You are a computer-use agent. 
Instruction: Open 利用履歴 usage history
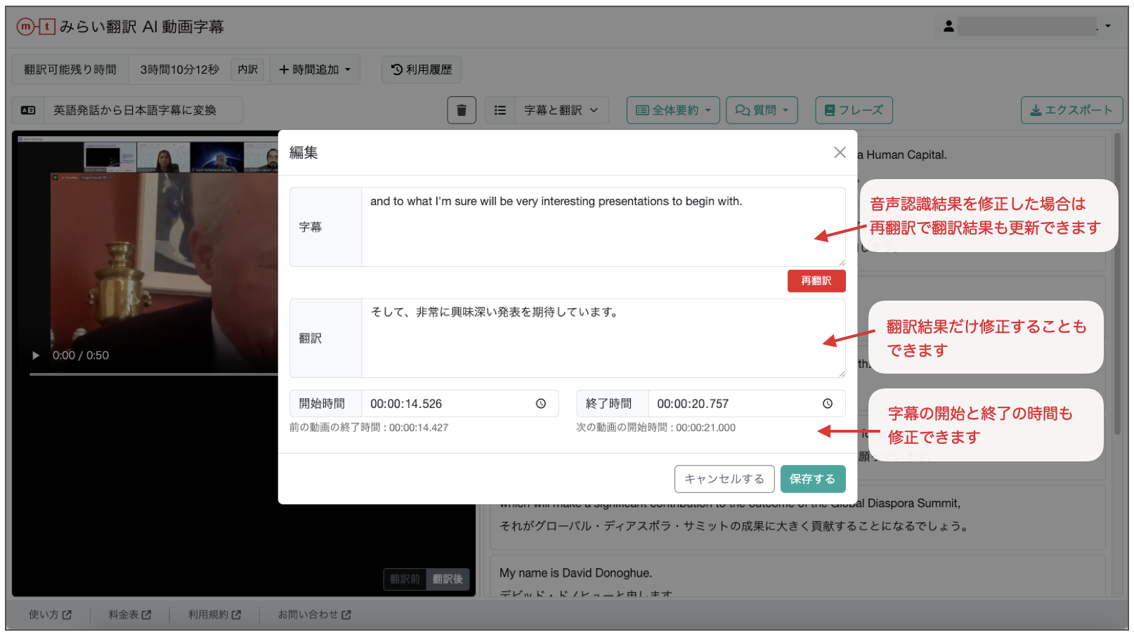coord(422,70)
